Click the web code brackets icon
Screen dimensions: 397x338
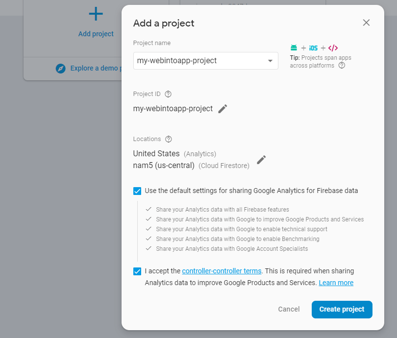tap(333, 48)
